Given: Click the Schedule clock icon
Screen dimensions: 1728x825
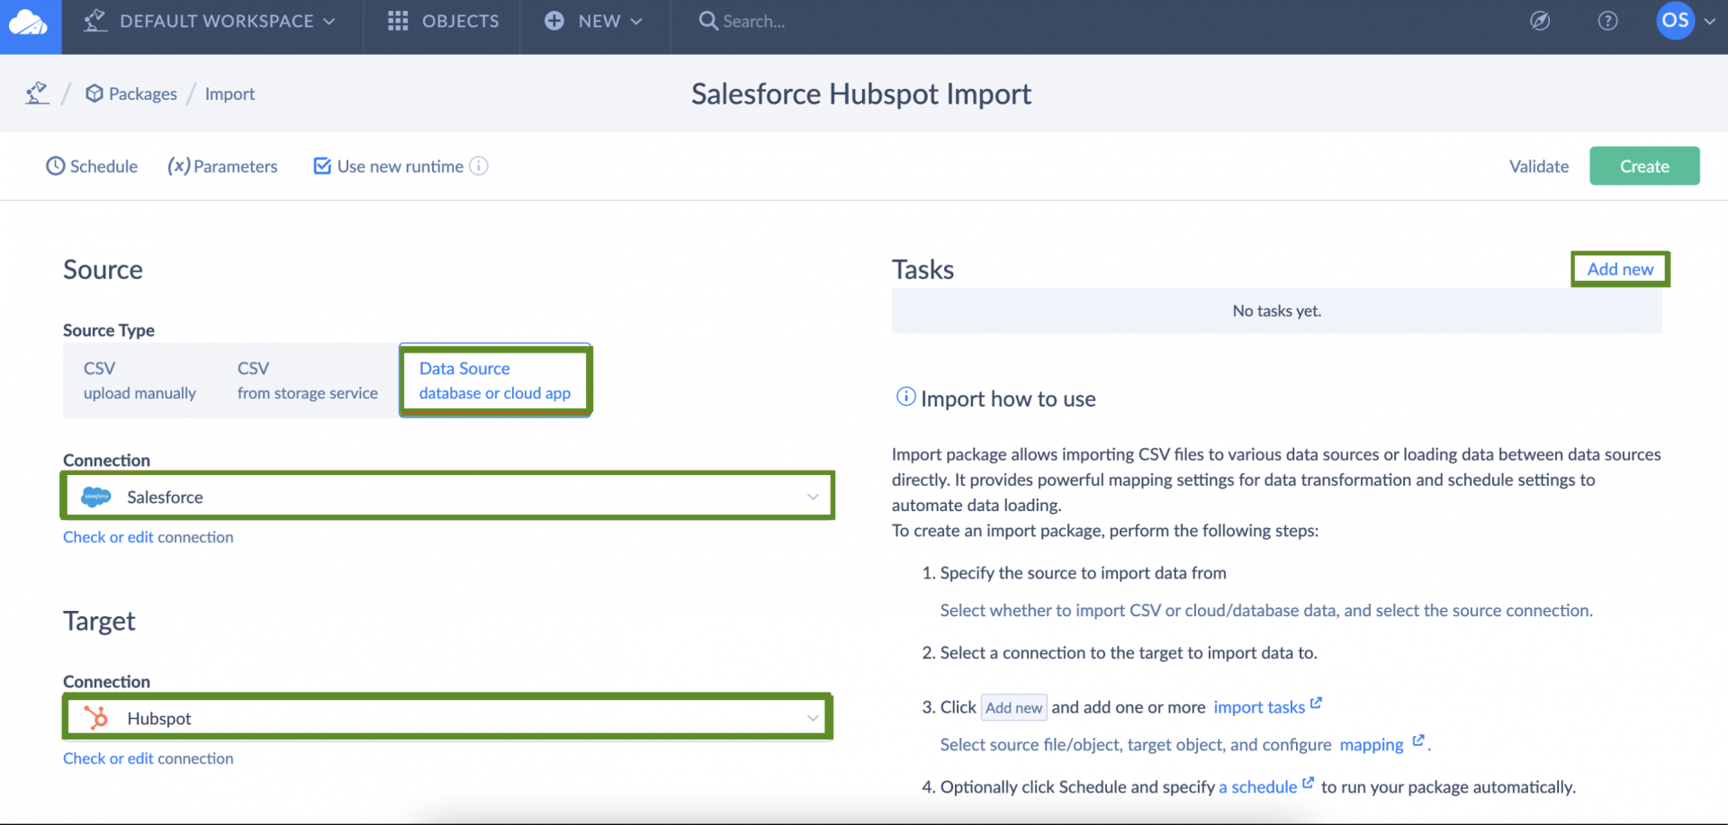Looking at the screenshot, I should click(x=55, y=166).
